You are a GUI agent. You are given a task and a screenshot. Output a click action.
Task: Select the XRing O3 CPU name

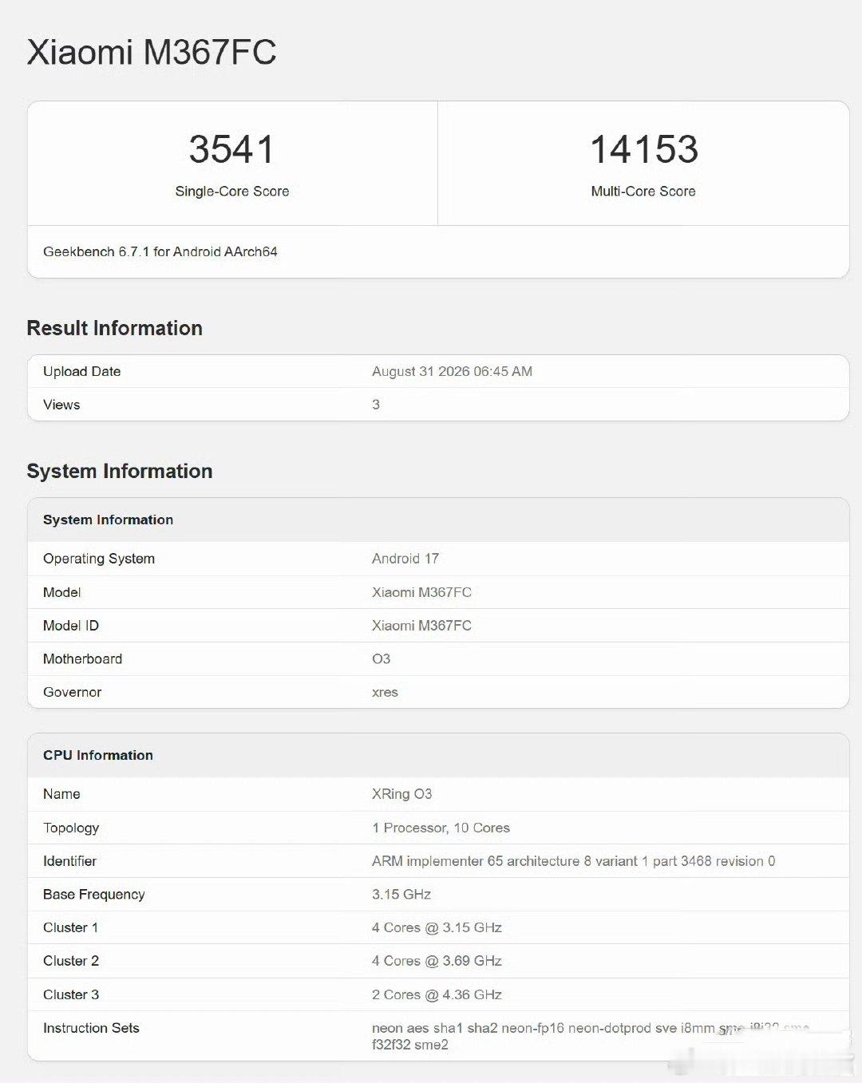[x=402, y=794]
